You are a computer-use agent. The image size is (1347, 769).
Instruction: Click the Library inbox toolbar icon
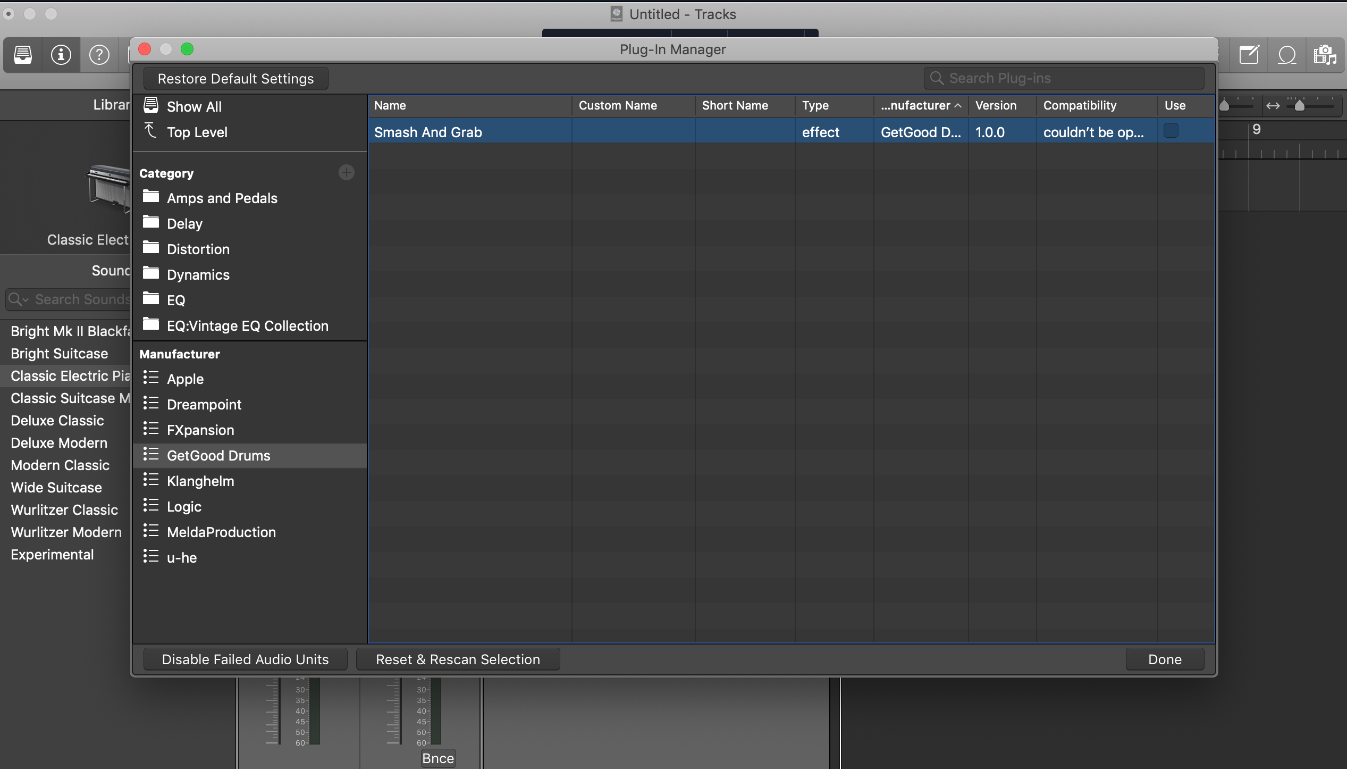pos(23,54)
